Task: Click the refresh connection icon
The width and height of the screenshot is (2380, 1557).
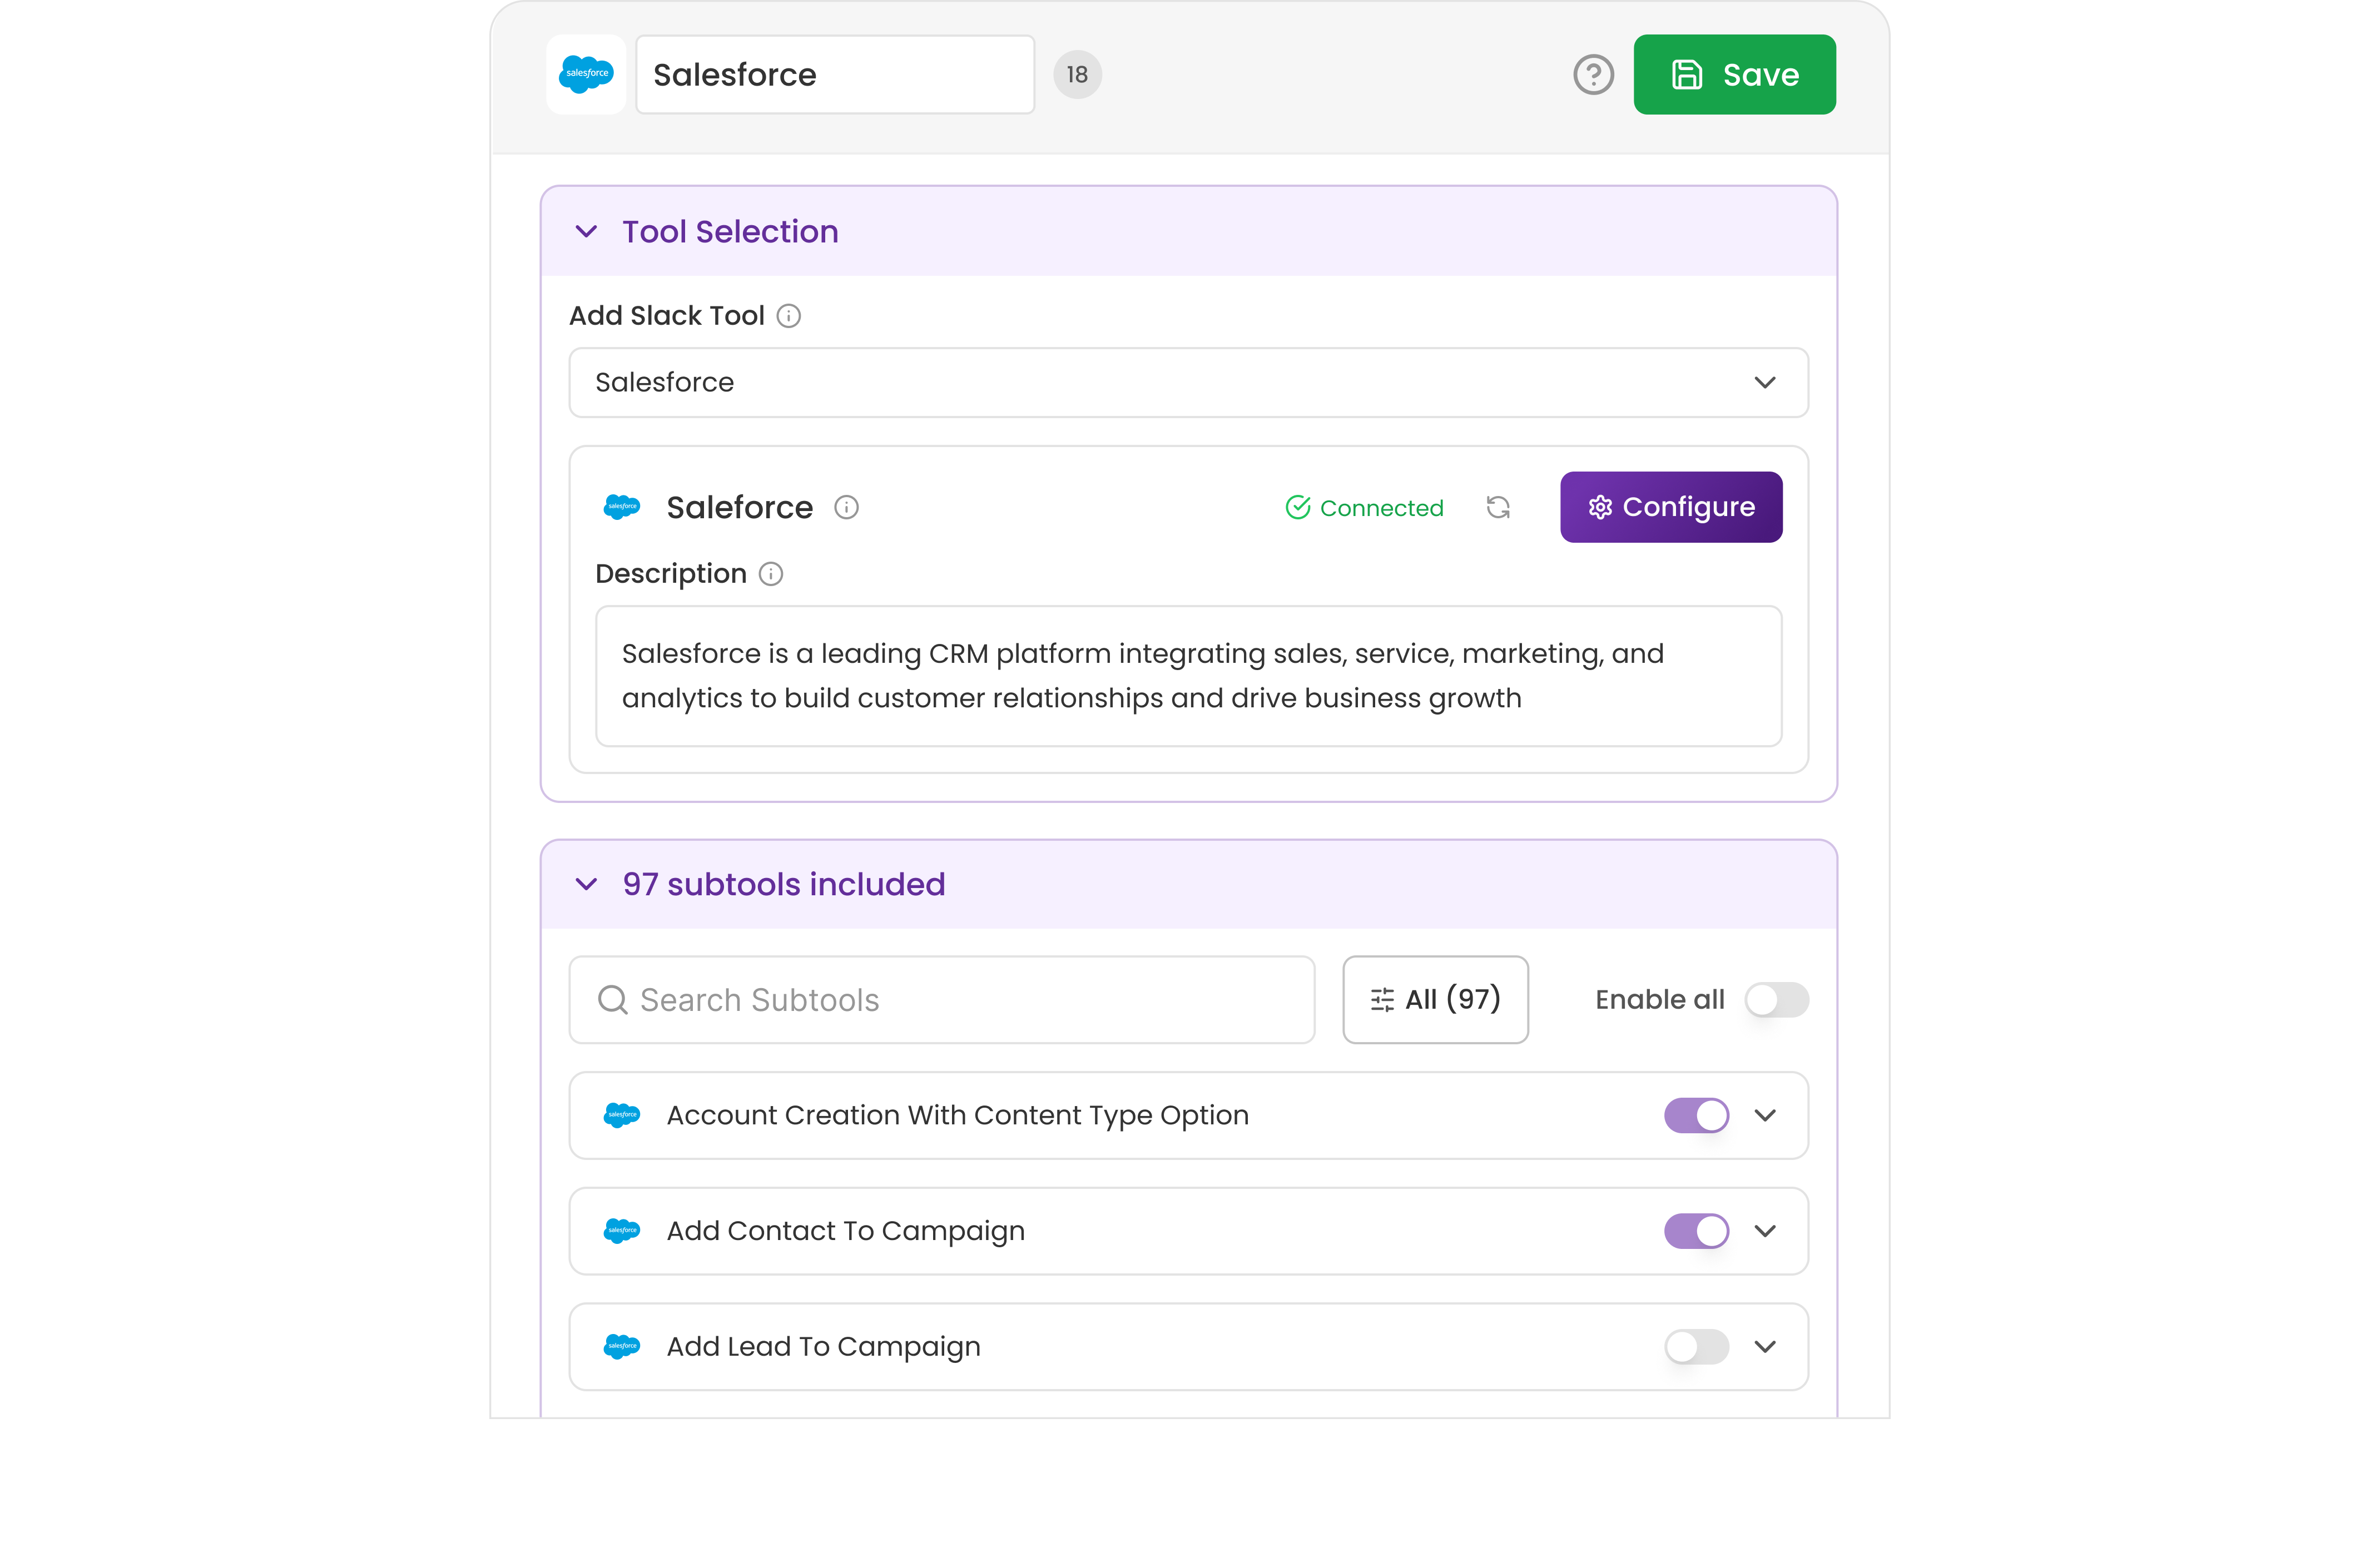Action: coord(1497,508)
